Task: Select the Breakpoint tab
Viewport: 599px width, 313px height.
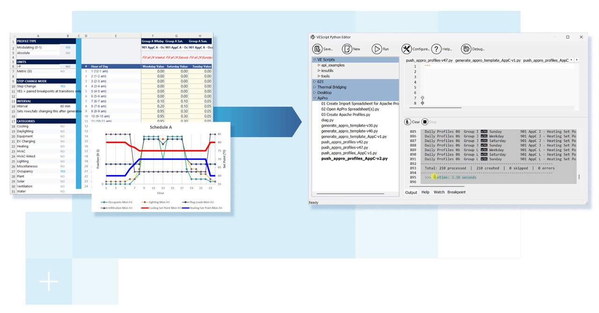Action: point(456,192)
